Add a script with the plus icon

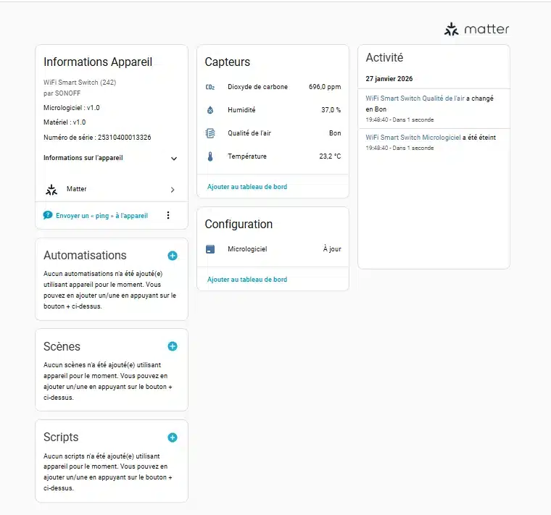tap(173, 437)
